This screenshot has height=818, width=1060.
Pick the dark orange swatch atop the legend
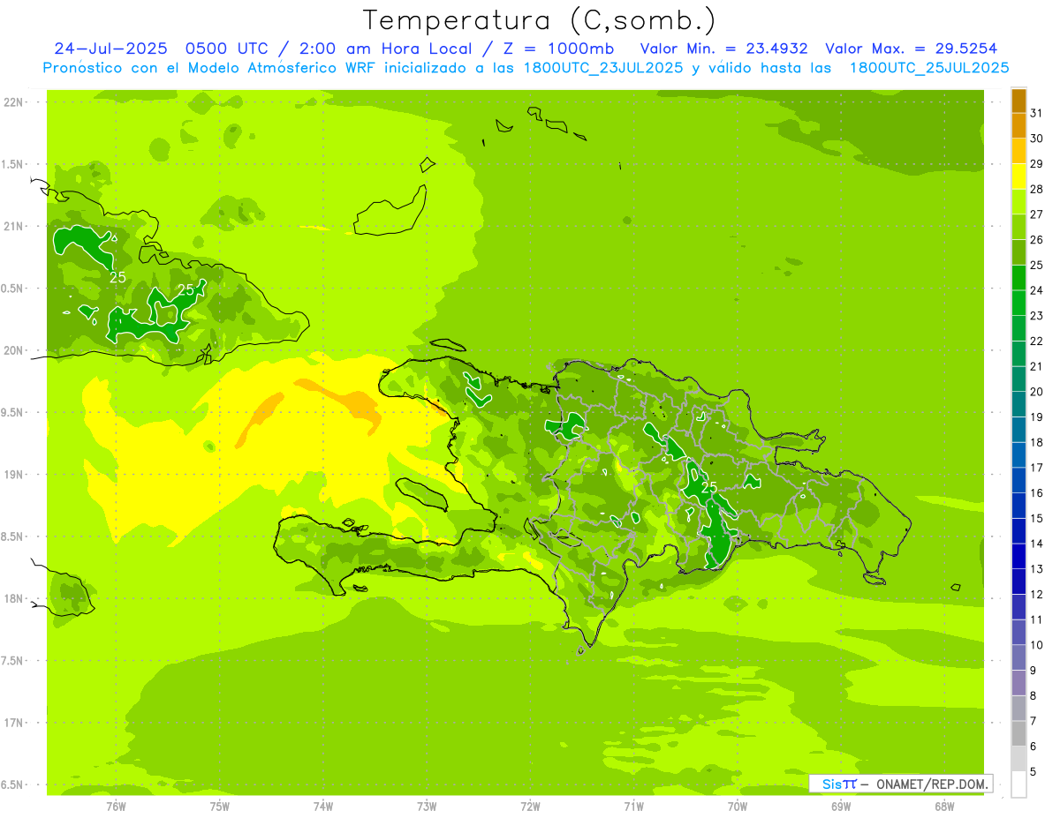(1018, 101)
